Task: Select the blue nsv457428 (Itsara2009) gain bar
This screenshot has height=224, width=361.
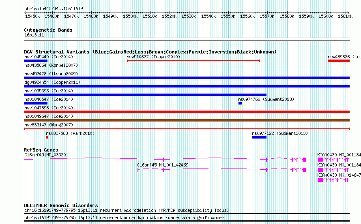Action: 187,78
